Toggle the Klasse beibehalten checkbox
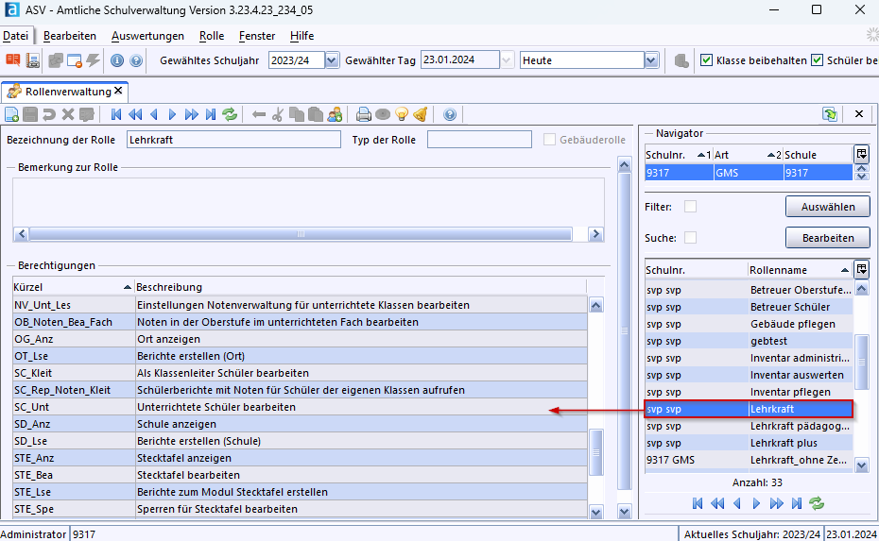 (x=706, y=59)
